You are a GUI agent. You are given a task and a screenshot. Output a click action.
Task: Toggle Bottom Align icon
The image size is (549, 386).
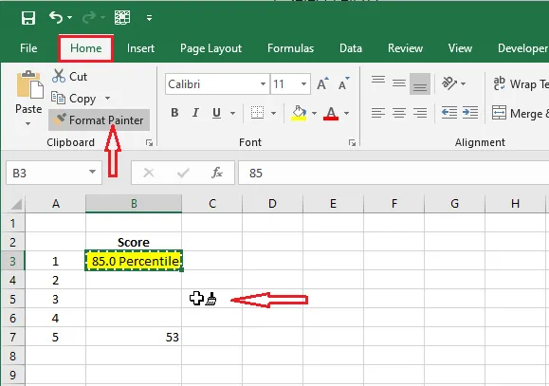(420, 84)
